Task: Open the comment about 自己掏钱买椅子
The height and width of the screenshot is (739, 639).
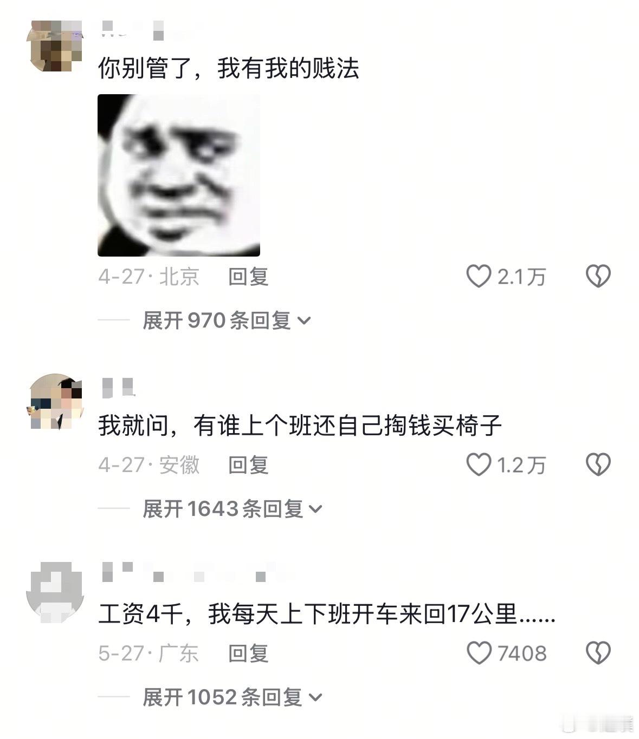Action: coord(300,426)
